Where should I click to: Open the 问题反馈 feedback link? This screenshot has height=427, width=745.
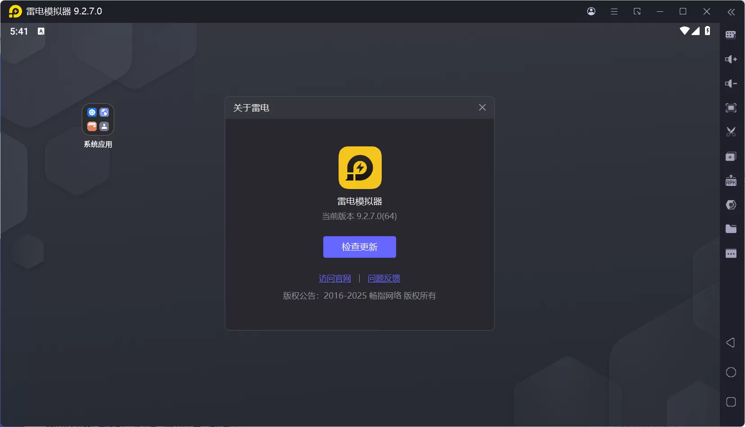(384, 278)
